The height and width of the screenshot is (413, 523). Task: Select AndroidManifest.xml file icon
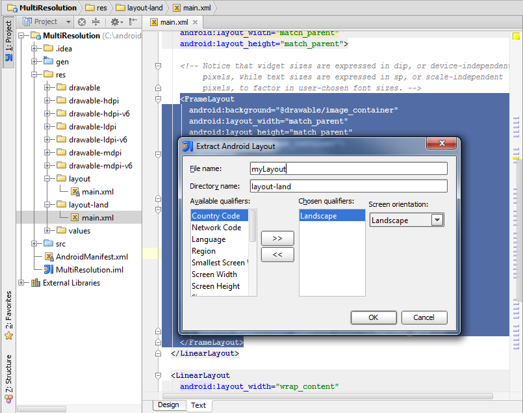(x=49, y=257)
